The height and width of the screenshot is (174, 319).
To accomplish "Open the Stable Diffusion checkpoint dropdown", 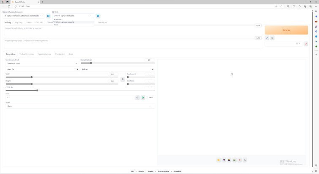I will coord(23,16).
